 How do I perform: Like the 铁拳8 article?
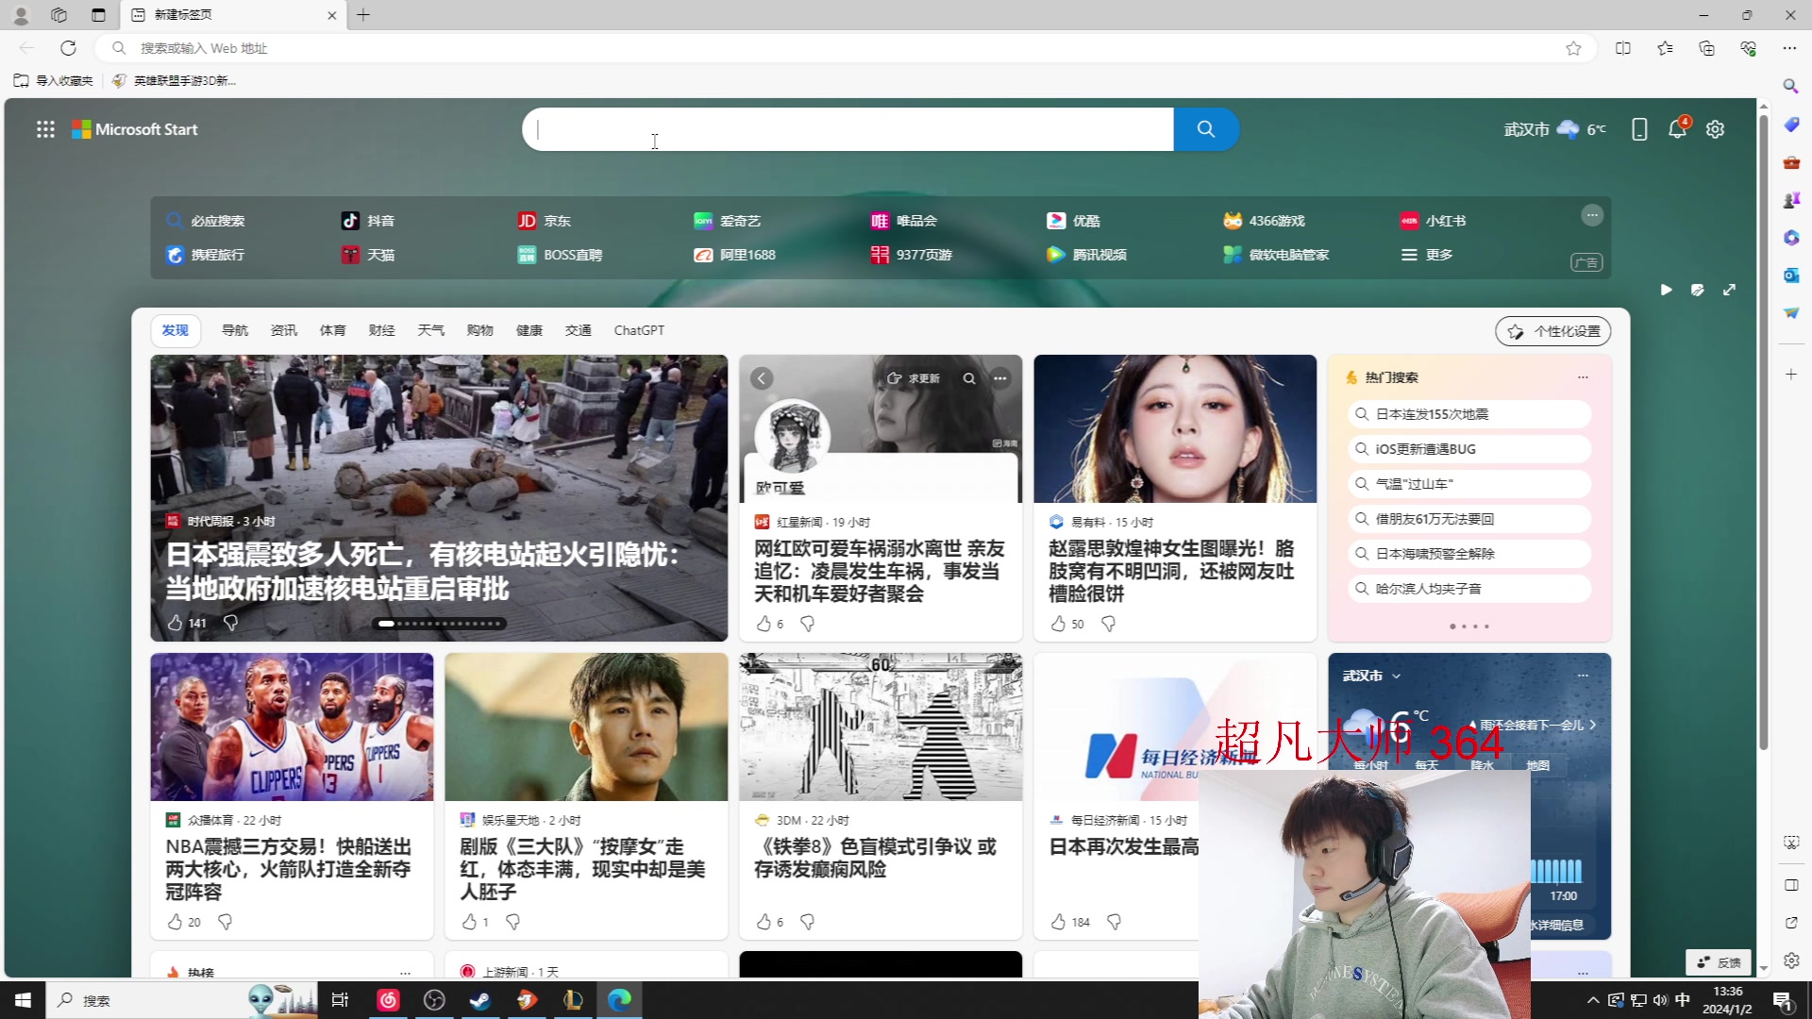click(763, 922)
